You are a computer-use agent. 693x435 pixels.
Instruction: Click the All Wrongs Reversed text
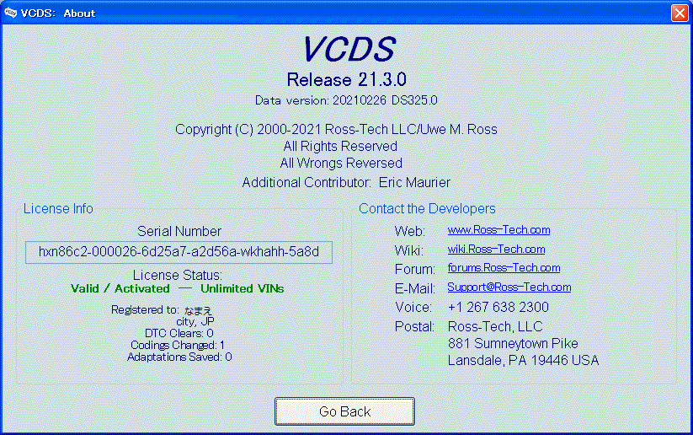tap(341, 164)
